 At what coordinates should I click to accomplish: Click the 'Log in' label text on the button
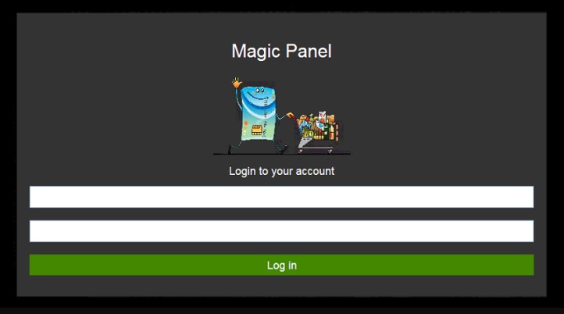(x=282, y=266)
